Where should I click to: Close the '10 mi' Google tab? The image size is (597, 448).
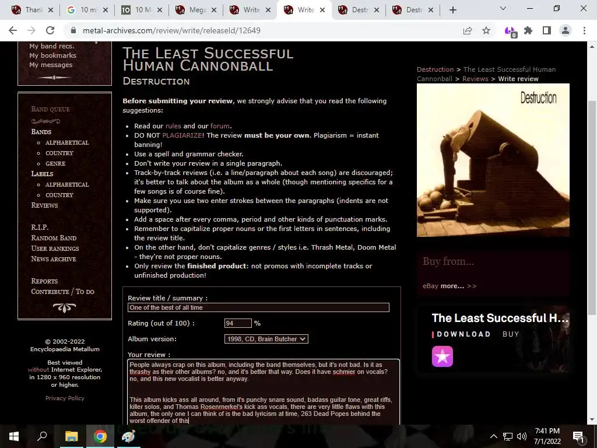click(106, 10)
